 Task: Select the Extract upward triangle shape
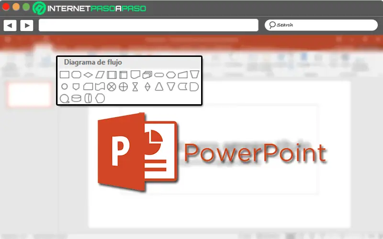pos(159,87)
